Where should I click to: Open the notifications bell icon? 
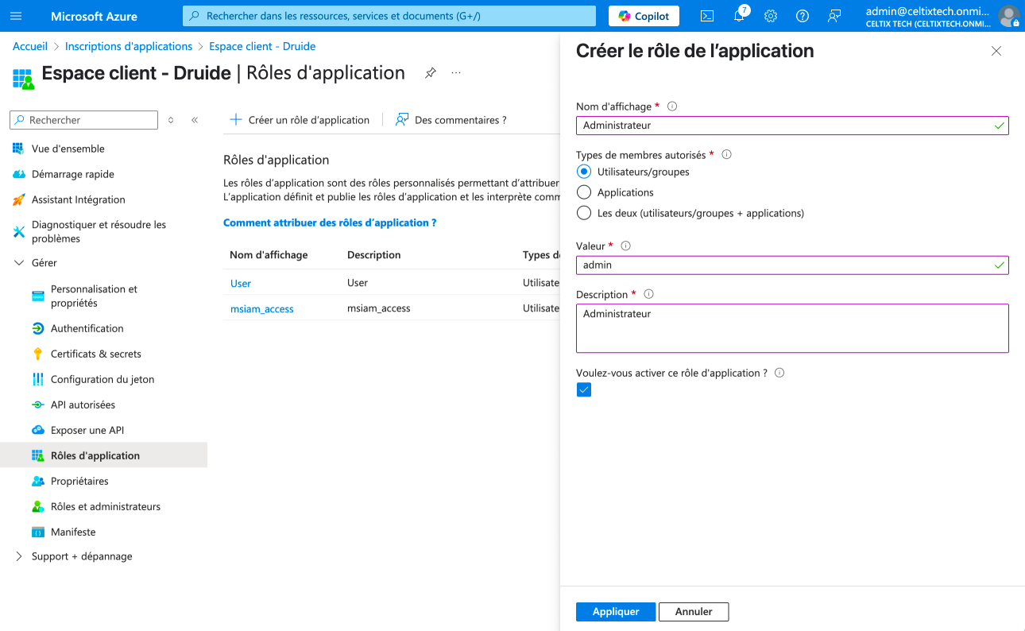[739, 16]
